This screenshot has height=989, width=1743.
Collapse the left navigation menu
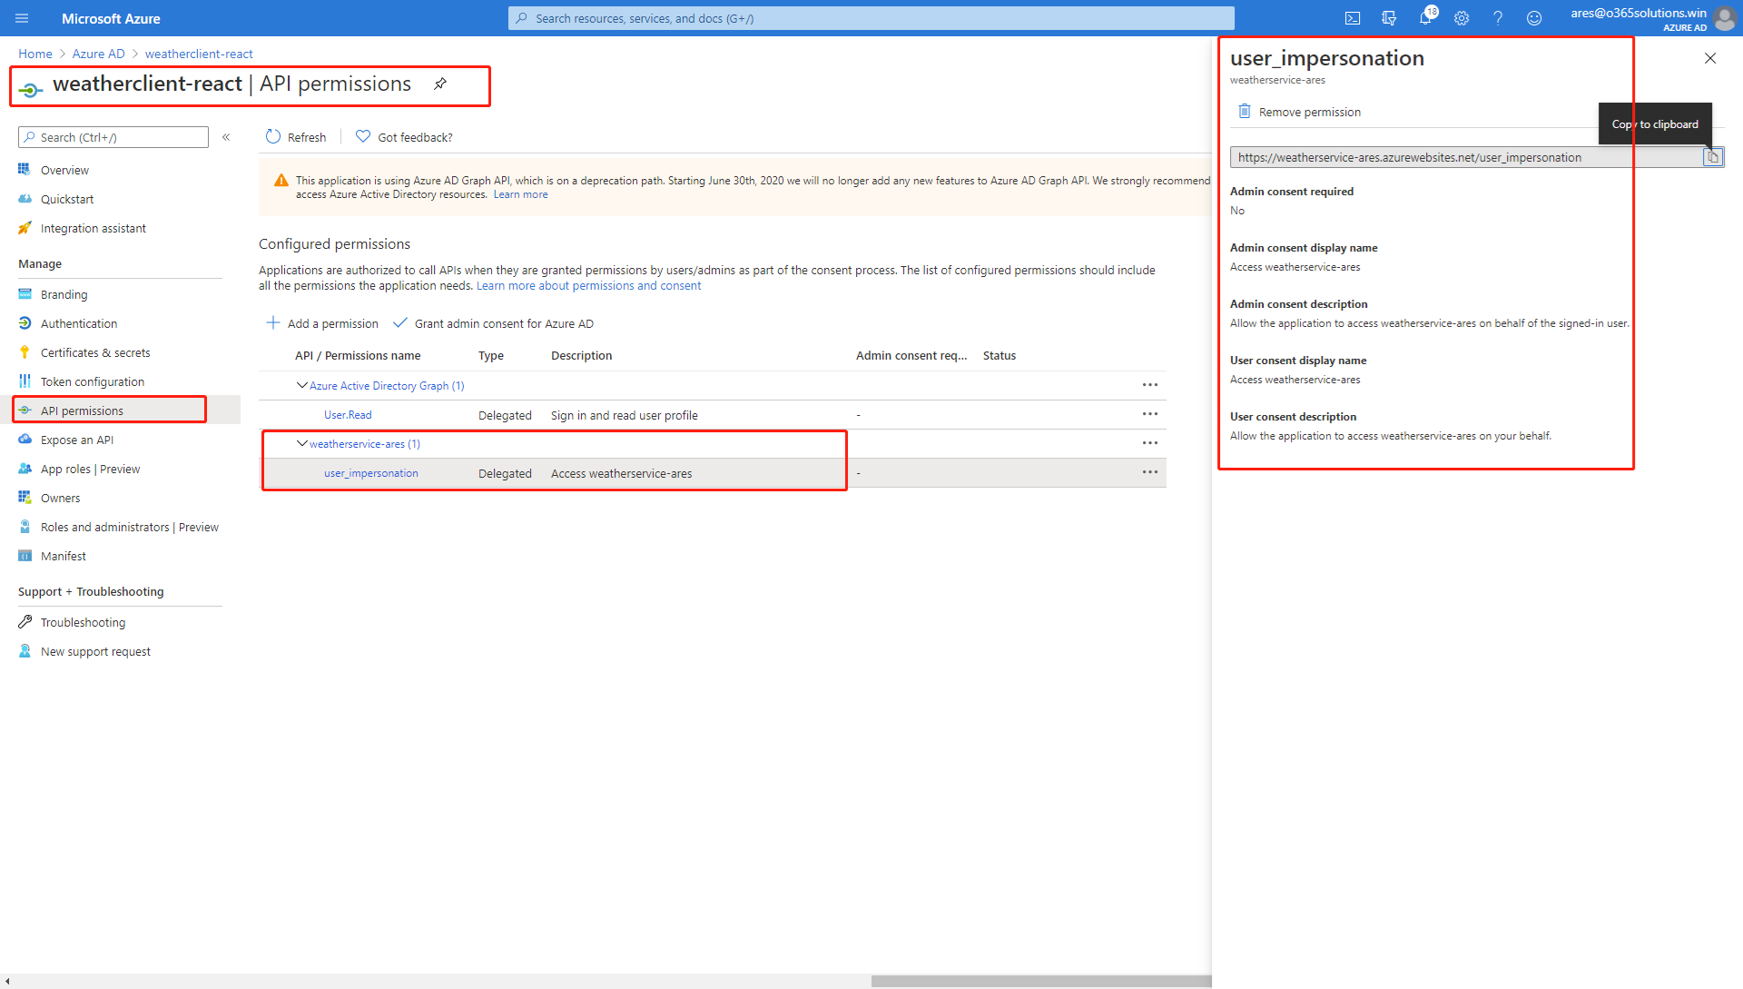point(226,137)
